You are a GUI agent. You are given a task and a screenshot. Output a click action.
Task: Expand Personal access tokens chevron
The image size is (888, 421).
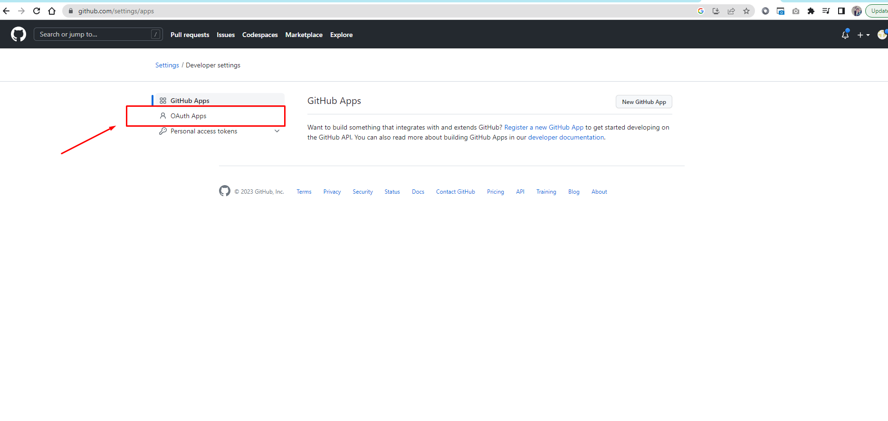[x=277, y=131]
